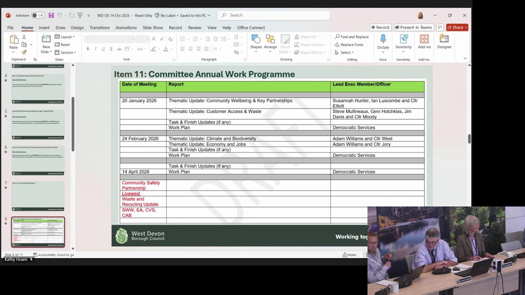Open the Designer pane

[444, 42]
